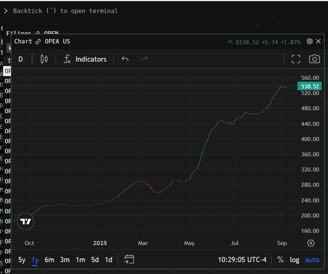Screen dimensions: 328x274
Task: Open the Indicators panel
Action: point(85,59)
